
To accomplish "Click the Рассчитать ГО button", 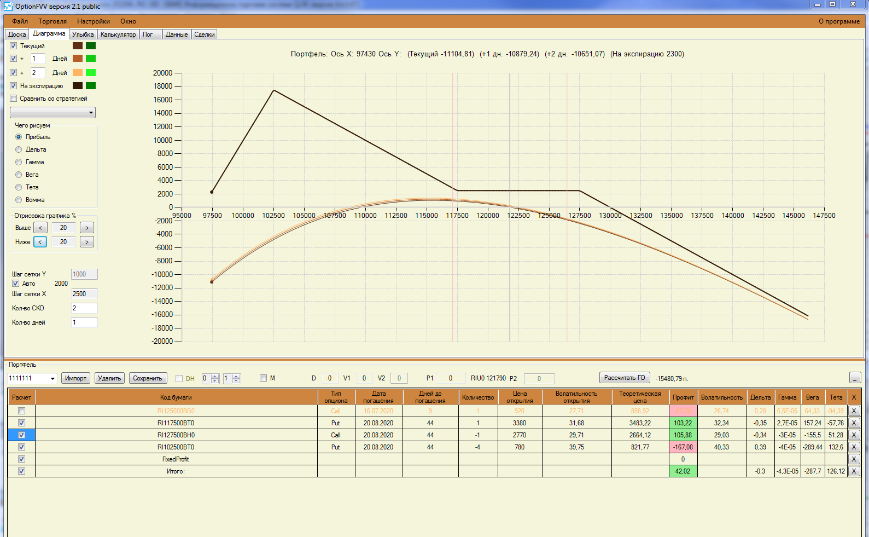I will tap(625, 378).
